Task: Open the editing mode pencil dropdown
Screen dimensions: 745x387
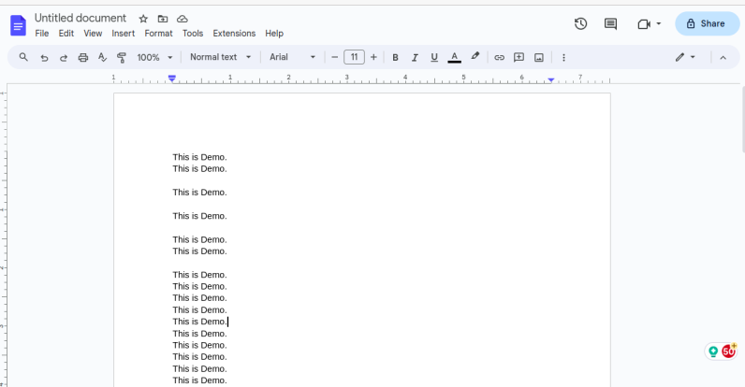Action: pos(685,57)
